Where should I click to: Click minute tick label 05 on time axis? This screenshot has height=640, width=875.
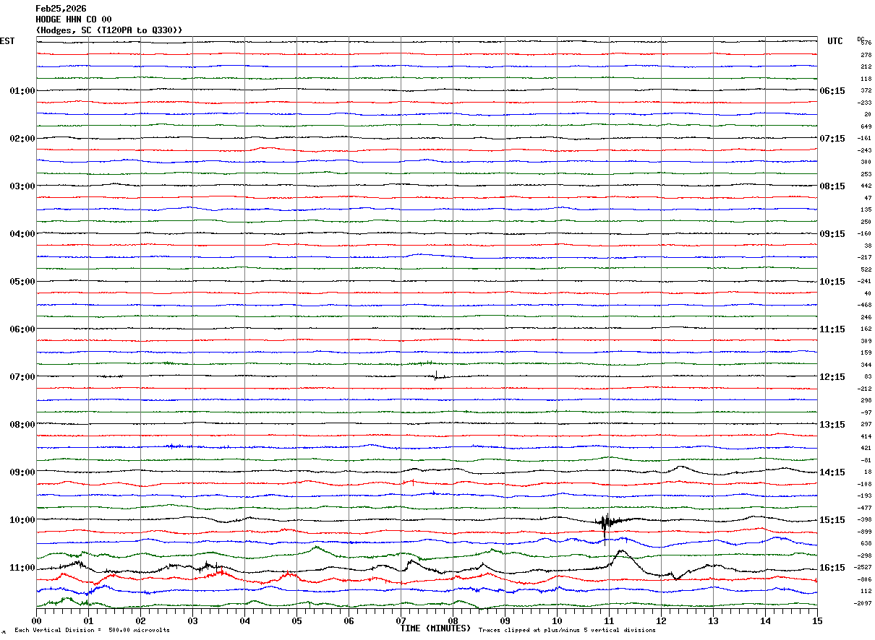pyautogui.click(x=296, y=620)
